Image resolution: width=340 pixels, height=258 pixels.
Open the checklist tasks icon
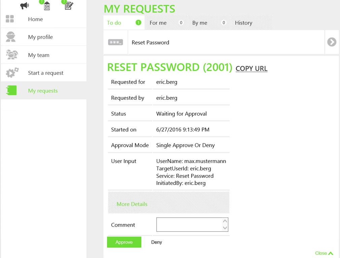pyautogui.click(x=47, y=6)
